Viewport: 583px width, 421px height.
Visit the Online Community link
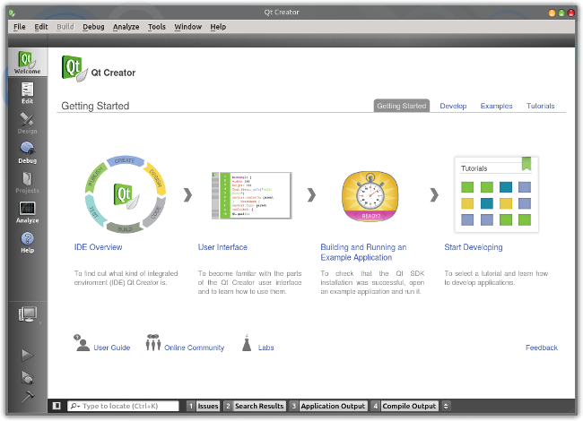194,348
